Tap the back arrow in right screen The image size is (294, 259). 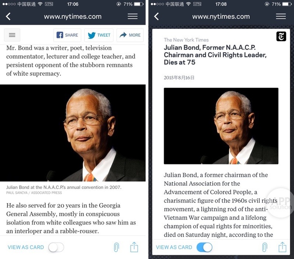point(156,16)
